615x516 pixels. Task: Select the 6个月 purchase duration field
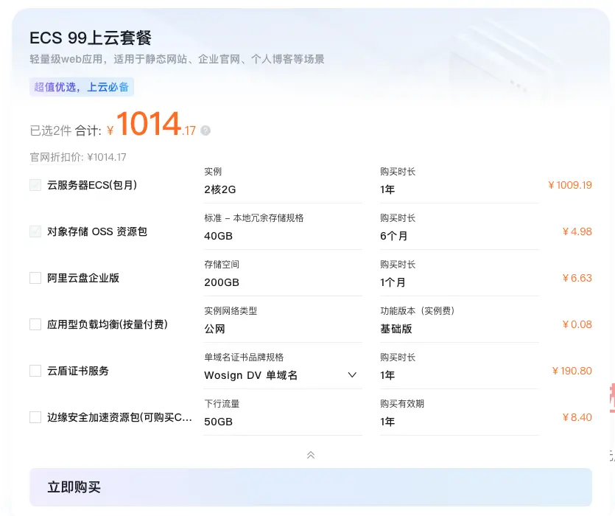coord(460,236)
